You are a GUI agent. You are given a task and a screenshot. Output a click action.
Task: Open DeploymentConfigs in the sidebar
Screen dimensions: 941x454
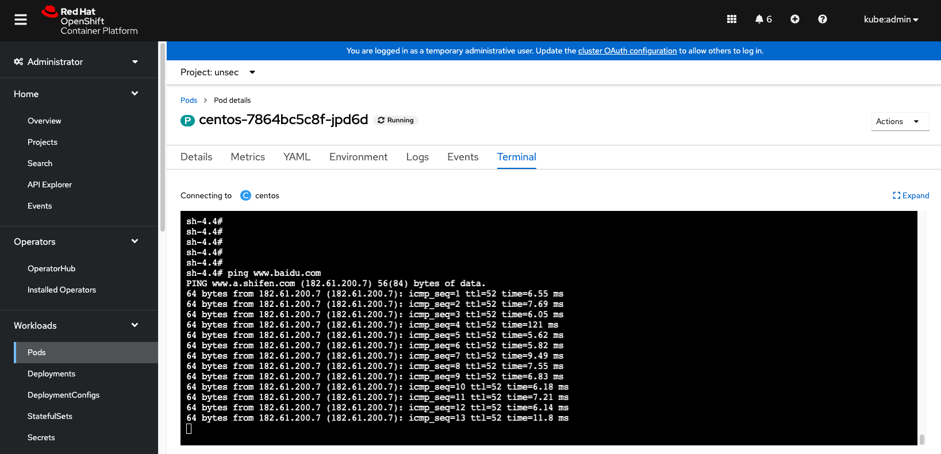click(x=63, y=395)
